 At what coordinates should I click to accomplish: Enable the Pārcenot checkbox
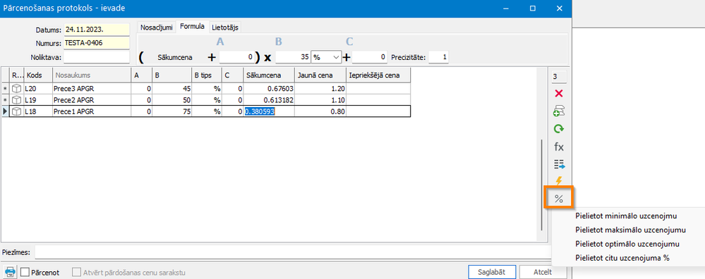[x=25, y=272]
